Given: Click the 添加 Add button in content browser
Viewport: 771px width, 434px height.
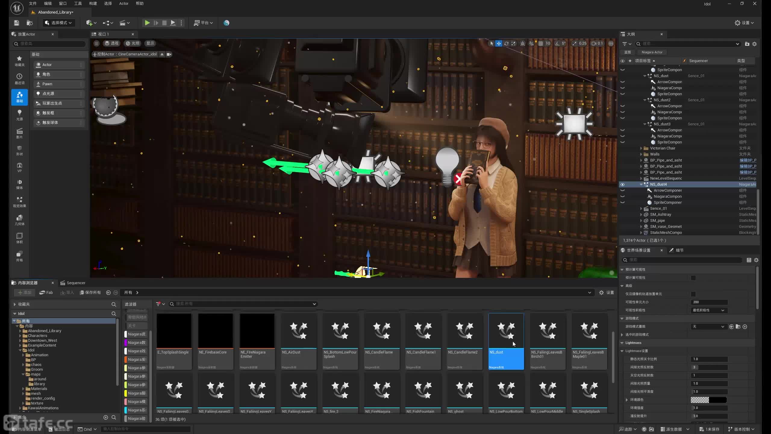Looking at the screenshot, I should coord(24,292).
